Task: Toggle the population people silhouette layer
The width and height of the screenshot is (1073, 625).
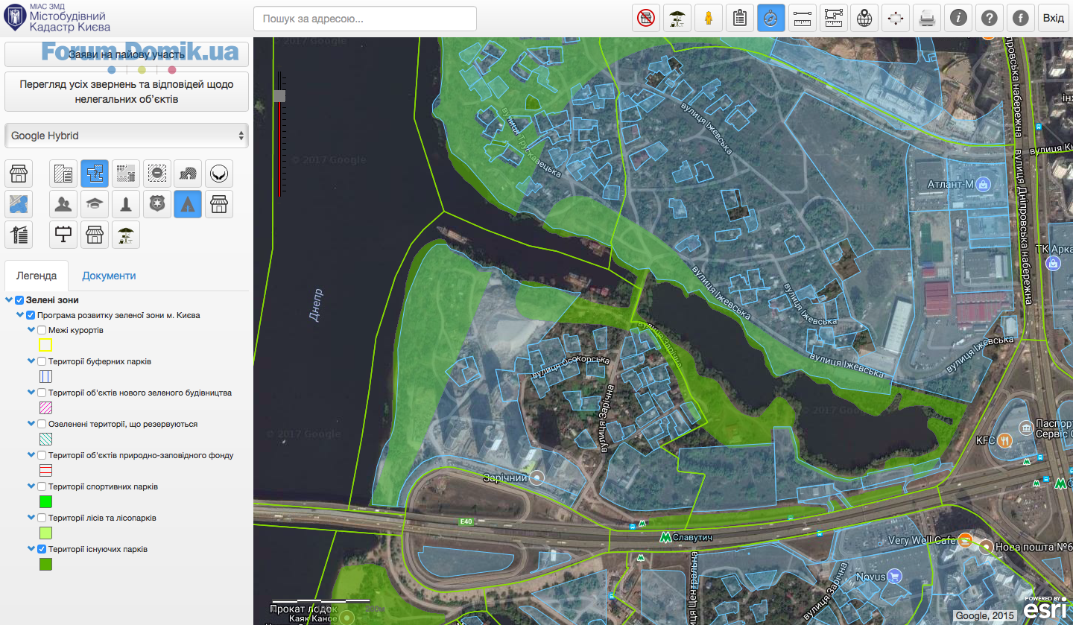Action: [x=64, y=204]
